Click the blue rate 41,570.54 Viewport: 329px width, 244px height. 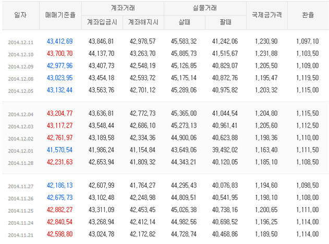60,150
